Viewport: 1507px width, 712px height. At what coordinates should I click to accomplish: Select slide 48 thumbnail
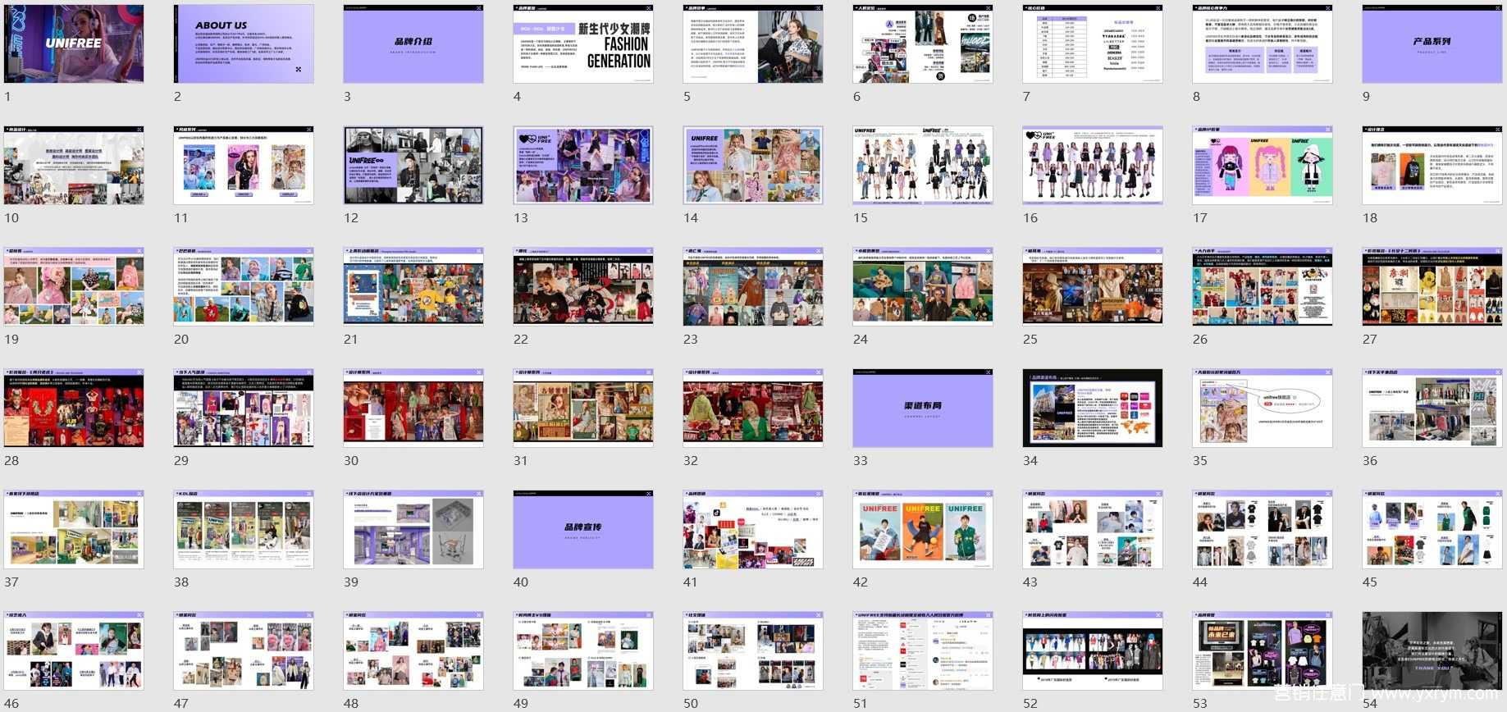(x=413, y=650)
